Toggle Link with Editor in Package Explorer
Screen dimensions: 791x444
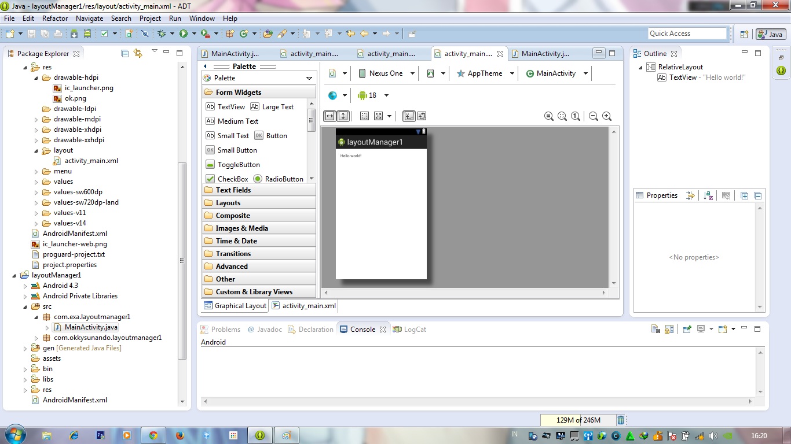(x=138, y=53)
